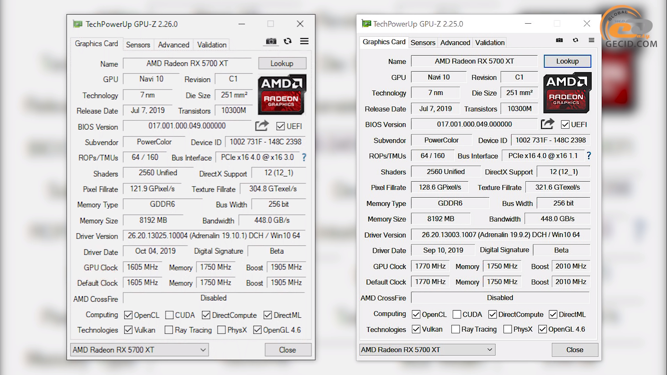This screenshot has height=375, width=667.
Task: Close the GPU-Z 2.25.0 window via X
Action: tap(587, 23)
